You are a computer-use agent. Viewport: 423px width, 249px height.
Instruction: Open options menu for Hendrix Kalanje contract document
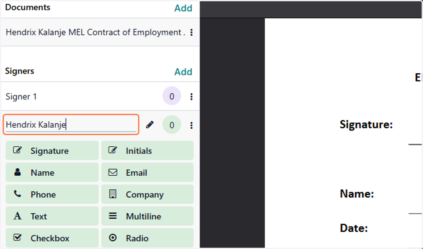coord(191,32)
